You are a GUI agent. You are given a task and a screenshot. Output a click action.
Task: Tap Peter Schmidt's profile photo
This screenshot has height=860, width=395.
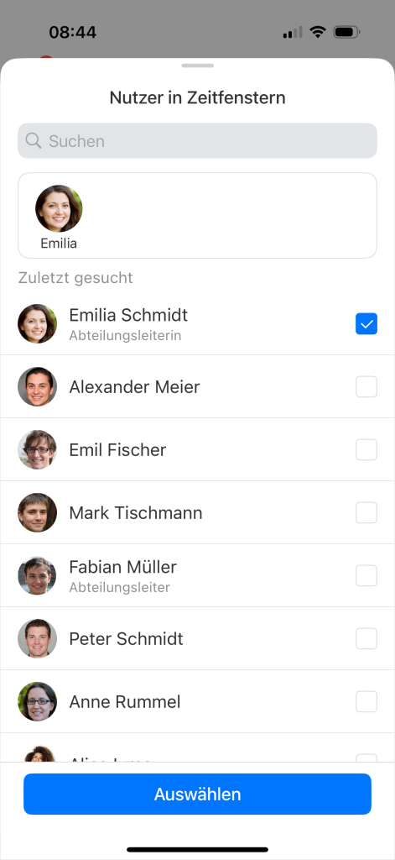pyautogui.click(x=37, y=638)
